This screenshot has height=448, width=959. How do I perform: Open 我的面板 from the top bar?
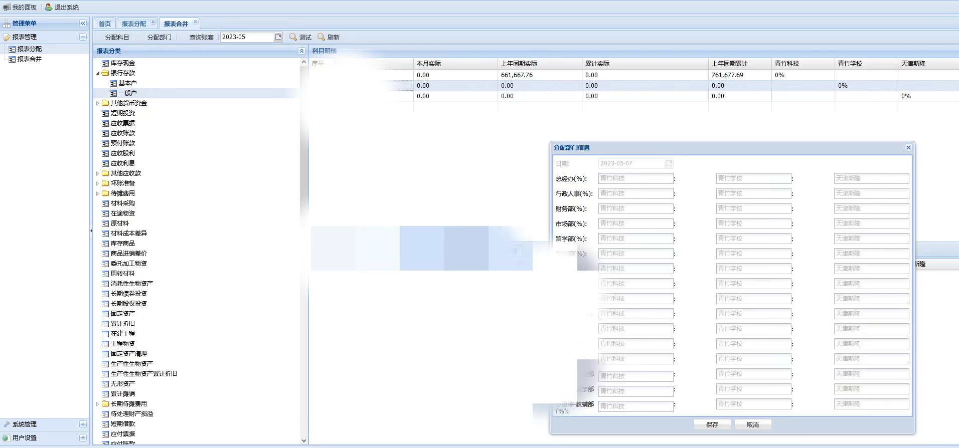coord(20,7)
